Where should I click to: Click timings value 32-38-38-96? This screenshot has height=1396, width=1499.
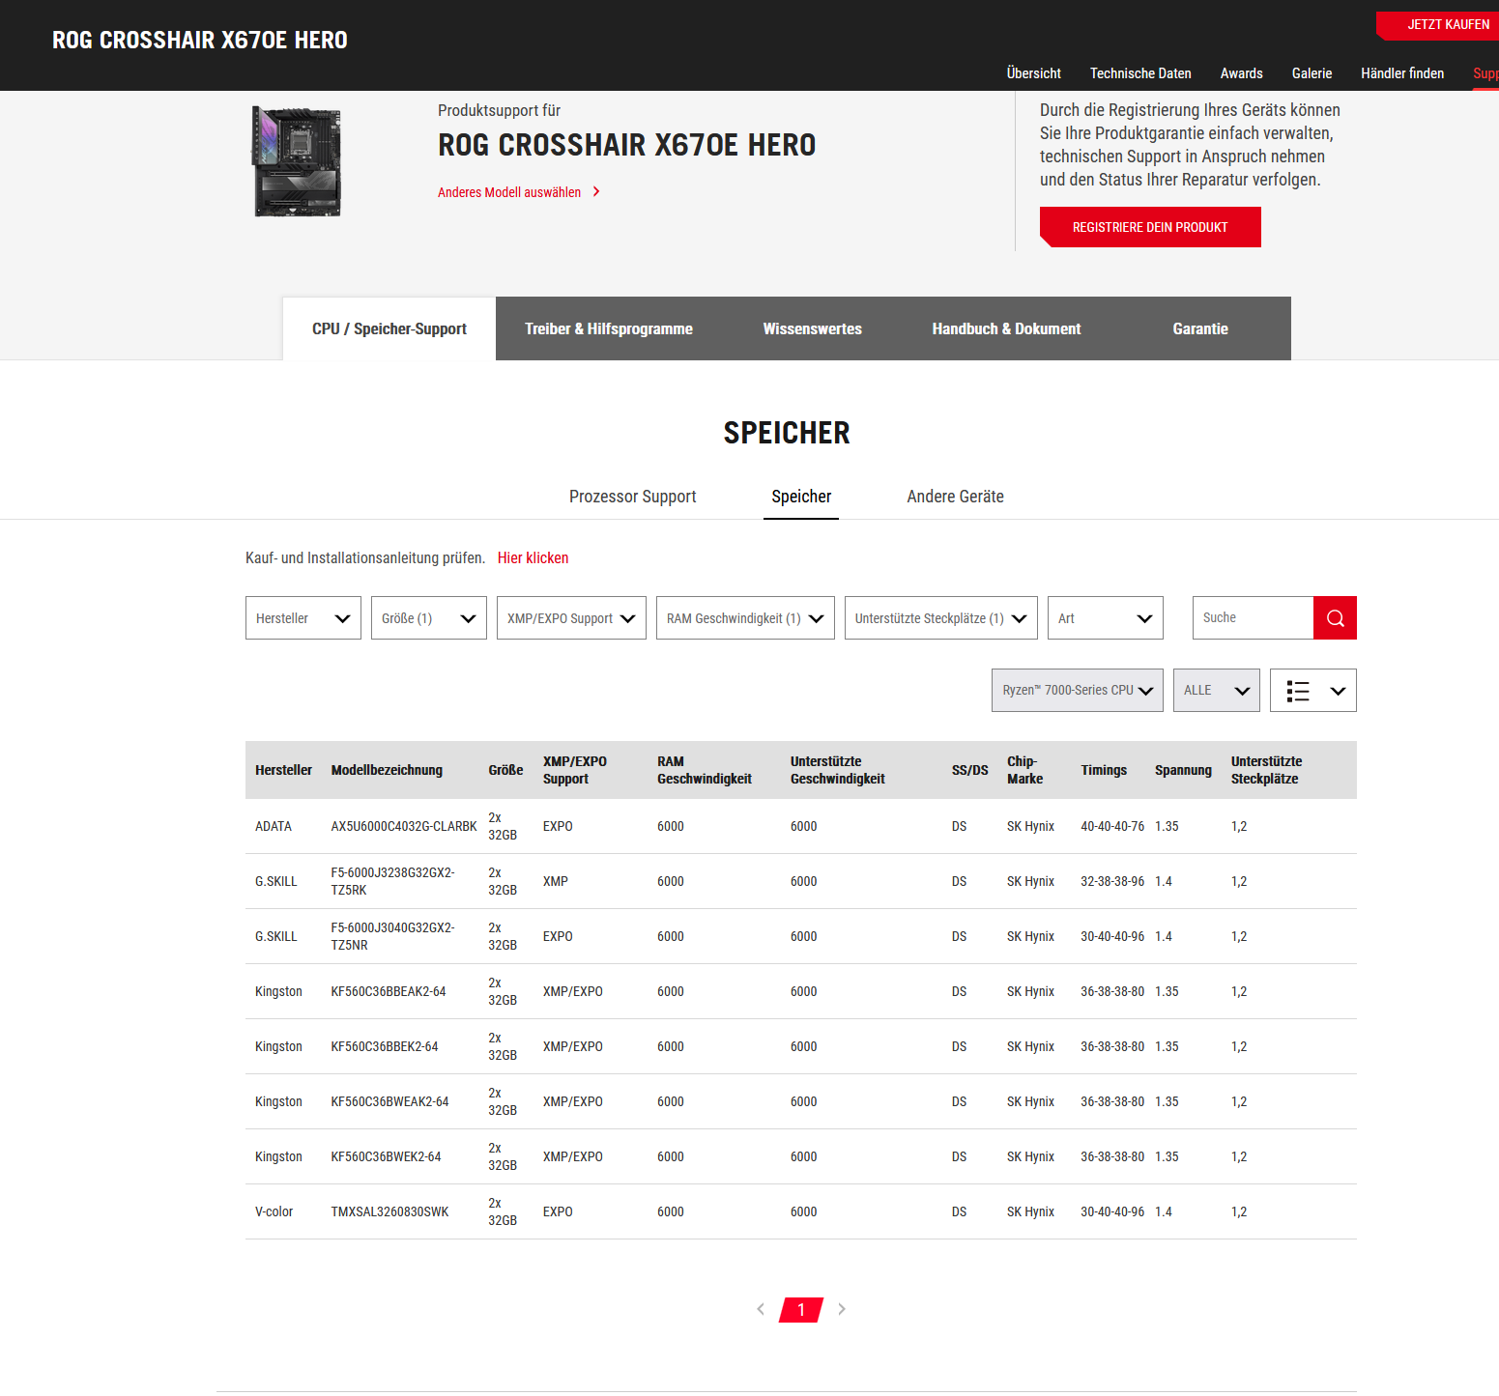pos(1112,882)
